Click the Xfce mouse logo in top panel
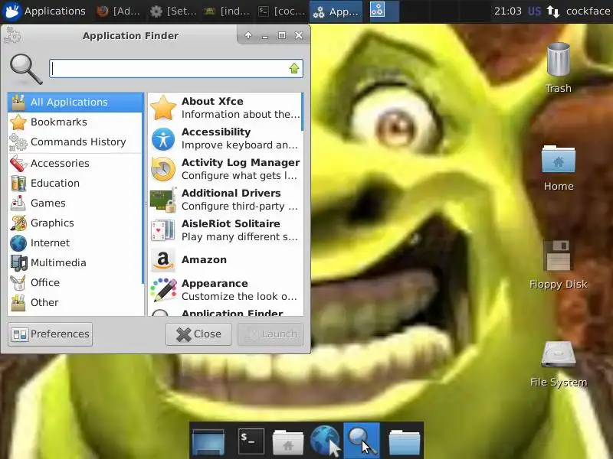Screen dimensions: 613x459 click(11, 11)
